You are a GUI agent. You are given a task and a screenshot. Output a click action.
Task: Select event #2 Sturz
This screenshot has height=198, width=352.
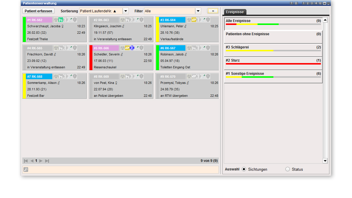click(273, 63)
